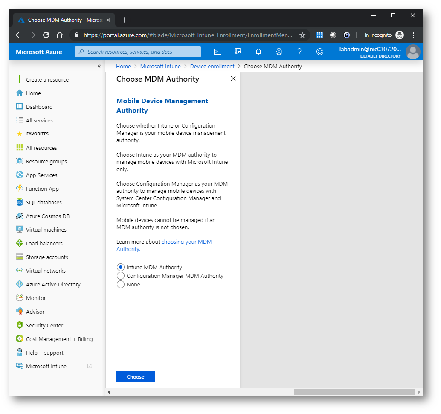Click the browser home button
441x414 pixels.
click(59, 35)
